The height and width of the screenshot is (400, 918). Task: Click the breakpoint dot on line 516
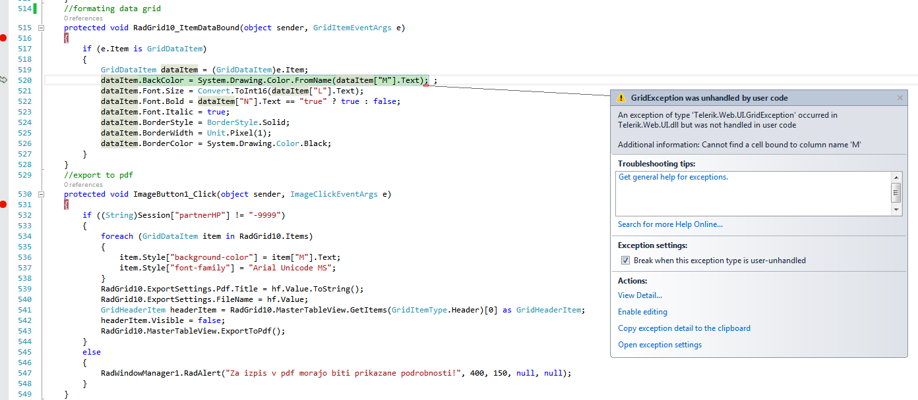coord(4,38)
